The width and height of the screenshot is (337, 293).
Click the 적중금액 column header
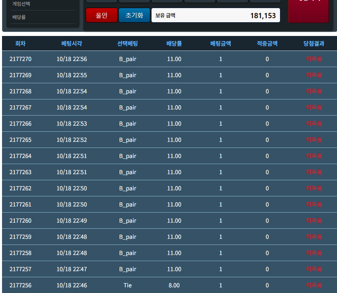pos(267,43)
